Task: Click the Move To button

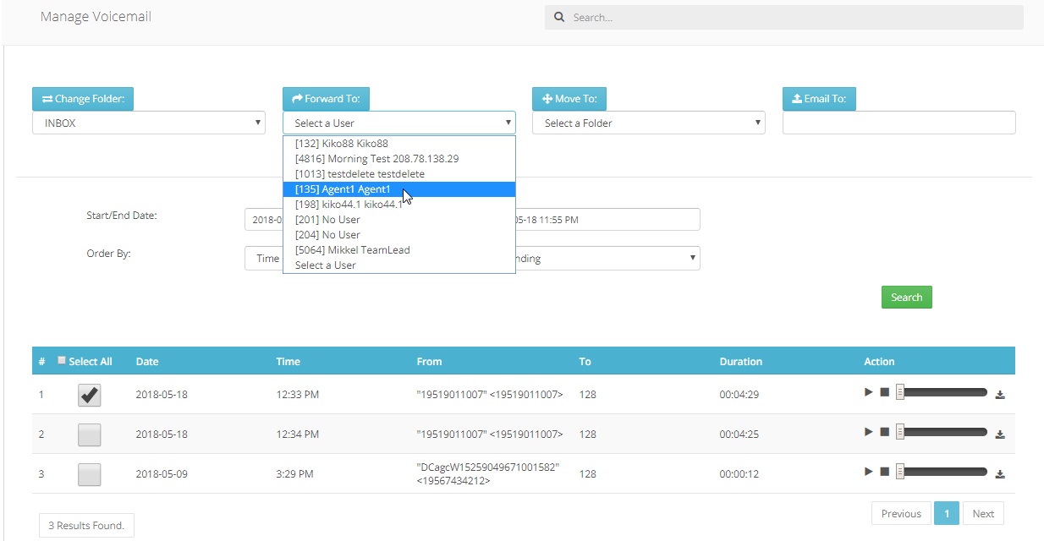Action: [569, 99]
